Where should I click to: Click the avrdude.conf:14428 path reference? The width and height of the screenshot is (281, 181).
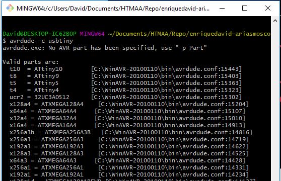click(x=170, y=160)
